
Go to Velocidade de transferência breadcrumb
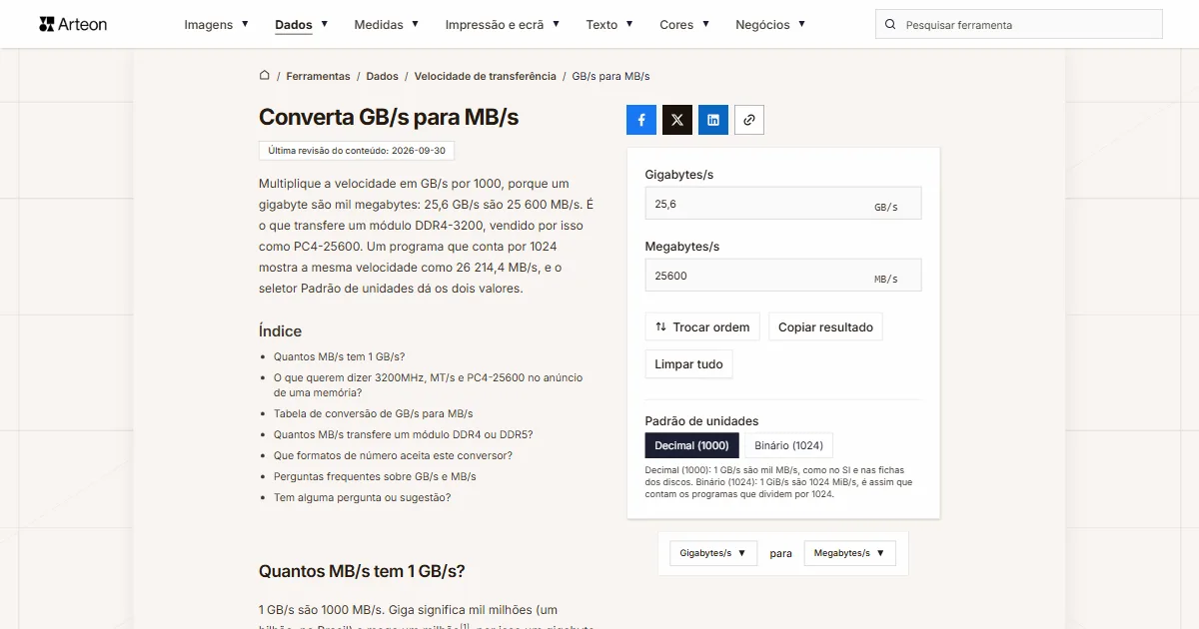pyautogui.click(x=485, y=76)
